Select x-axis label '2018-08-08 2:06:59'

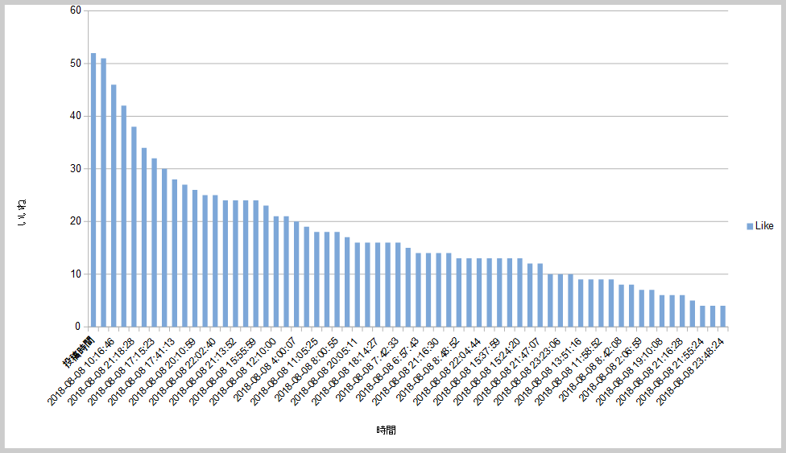point(610,369)
